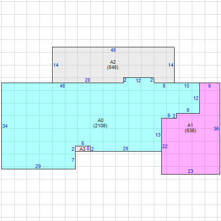Image resolution: width=221 pixels, height=221 pixels.
Task: Select the 48 dimension atop gray A2 area
Action: pyautogui.click(x=113, y=50)
